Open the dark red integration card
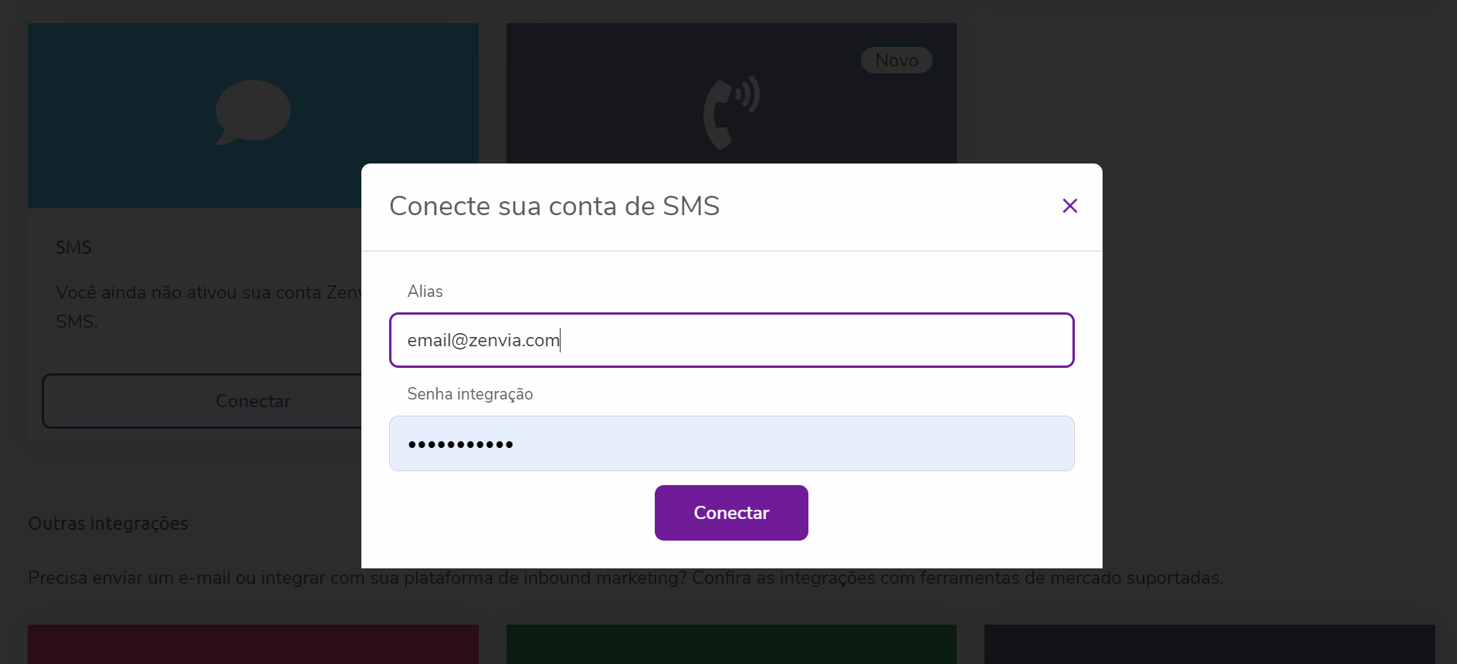The height and width of the screenshot is (664, 1457). tap(253, 644)
